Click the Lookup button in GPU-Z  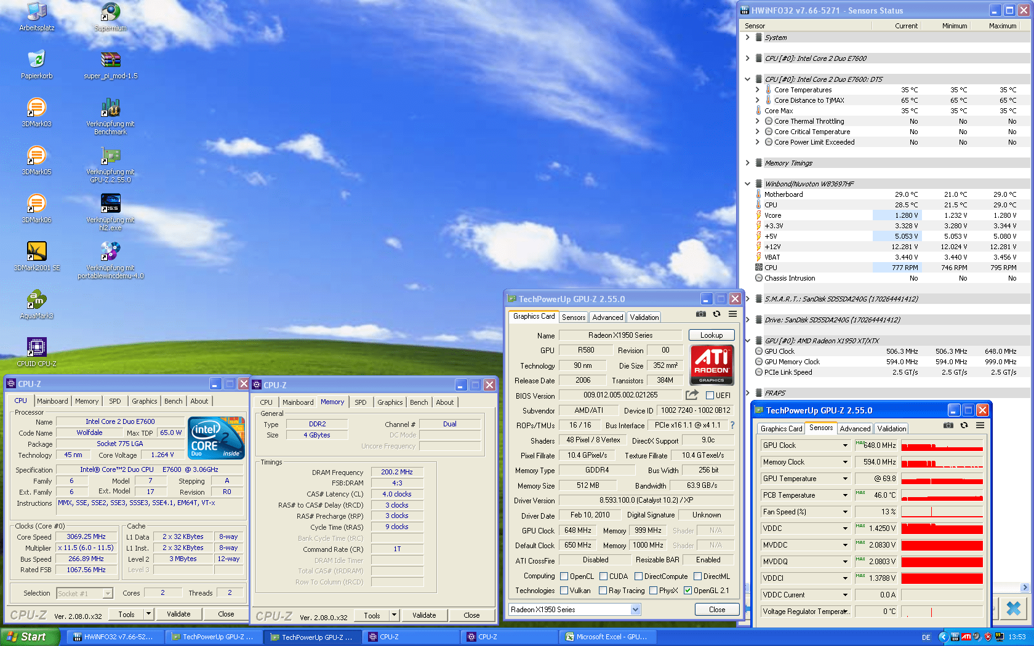coord(711,335)
